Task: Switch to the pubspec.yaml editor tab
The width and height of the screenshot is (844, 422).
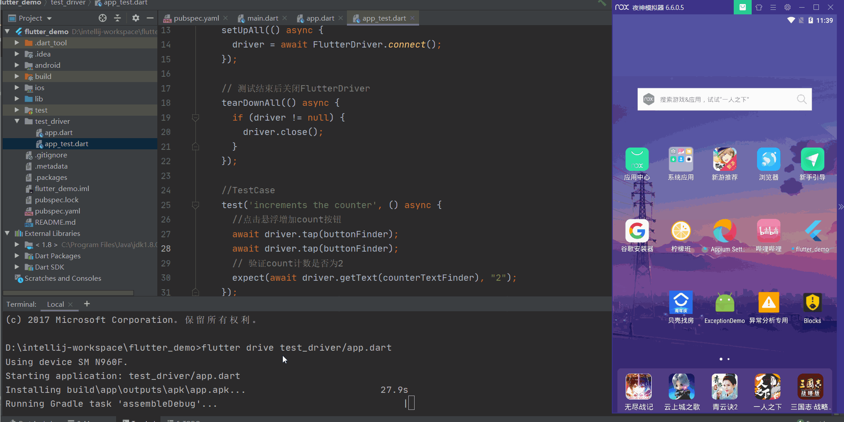Action: pyautogui.click(x=196, y=18)
